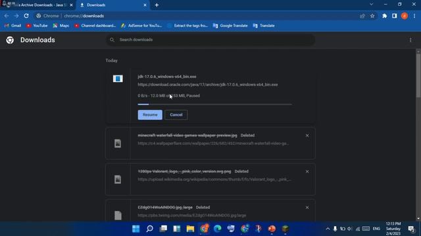Screen dimensions: 421x236
Task: Bookmark this page with the star icon
Action: 372,16
